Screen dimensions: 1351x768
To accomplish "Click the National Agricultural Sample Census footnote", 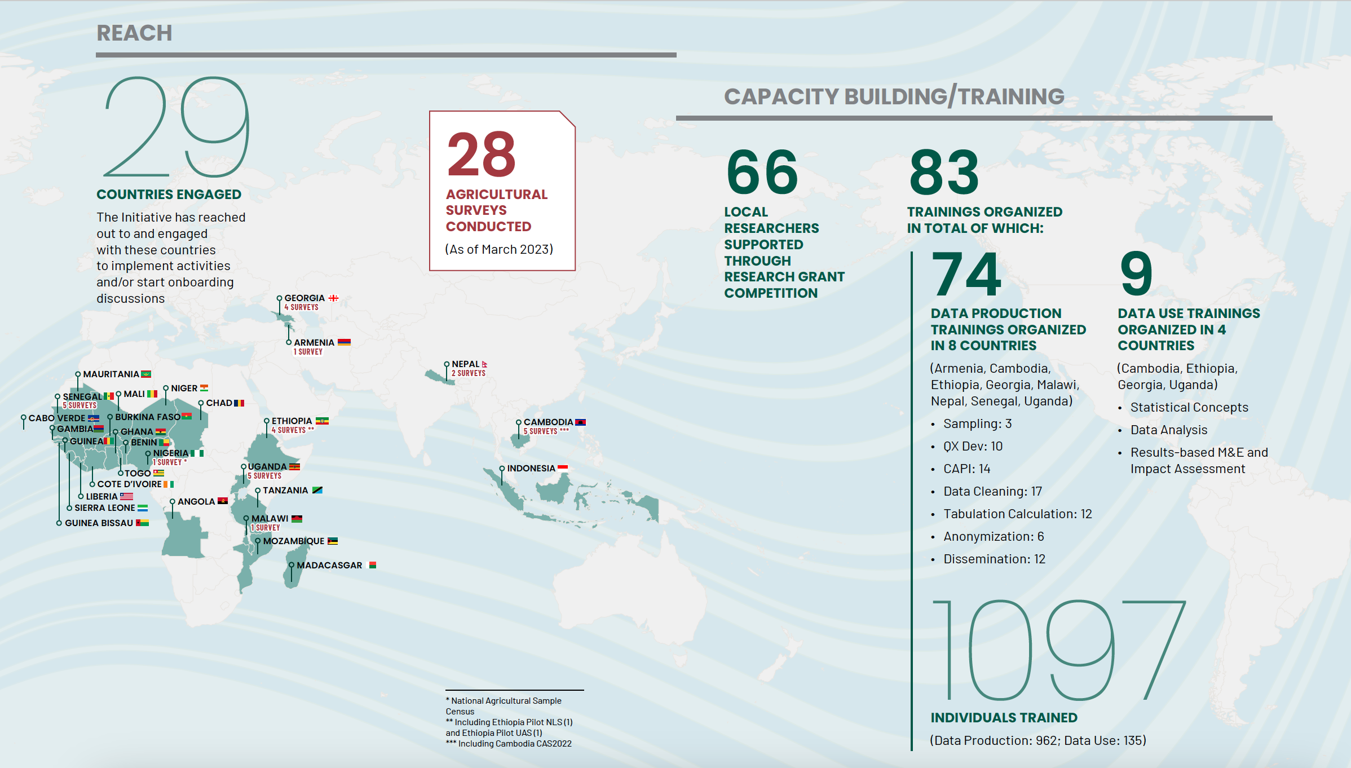I will [x=504, y=706].
